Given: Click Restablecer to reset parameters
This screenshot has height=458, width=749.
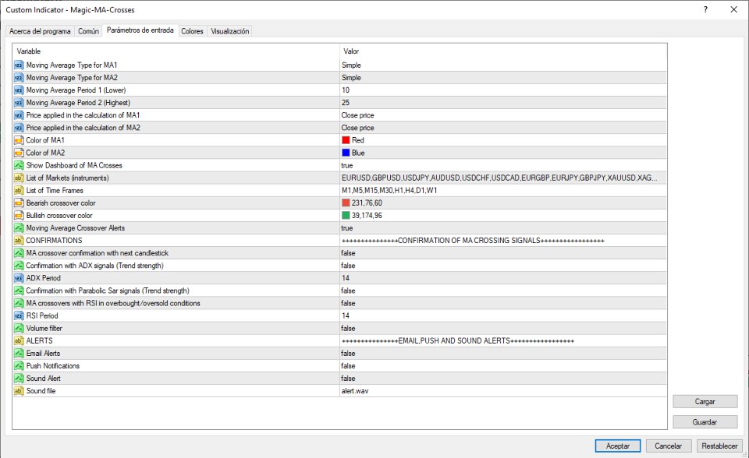Looking at the screenshot, I should tap(719, 446).
